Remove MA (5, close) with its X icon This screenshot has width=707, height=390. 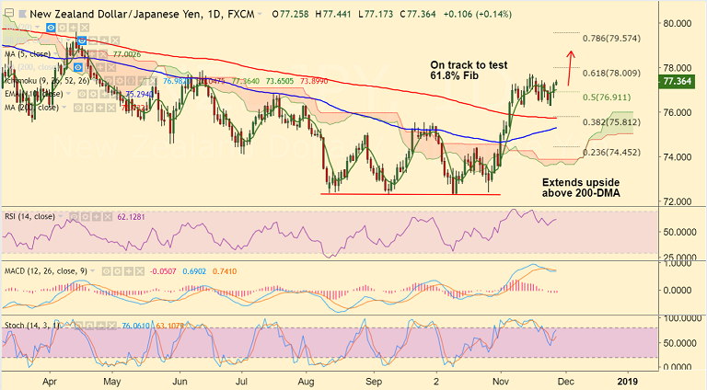pos(103,54)
